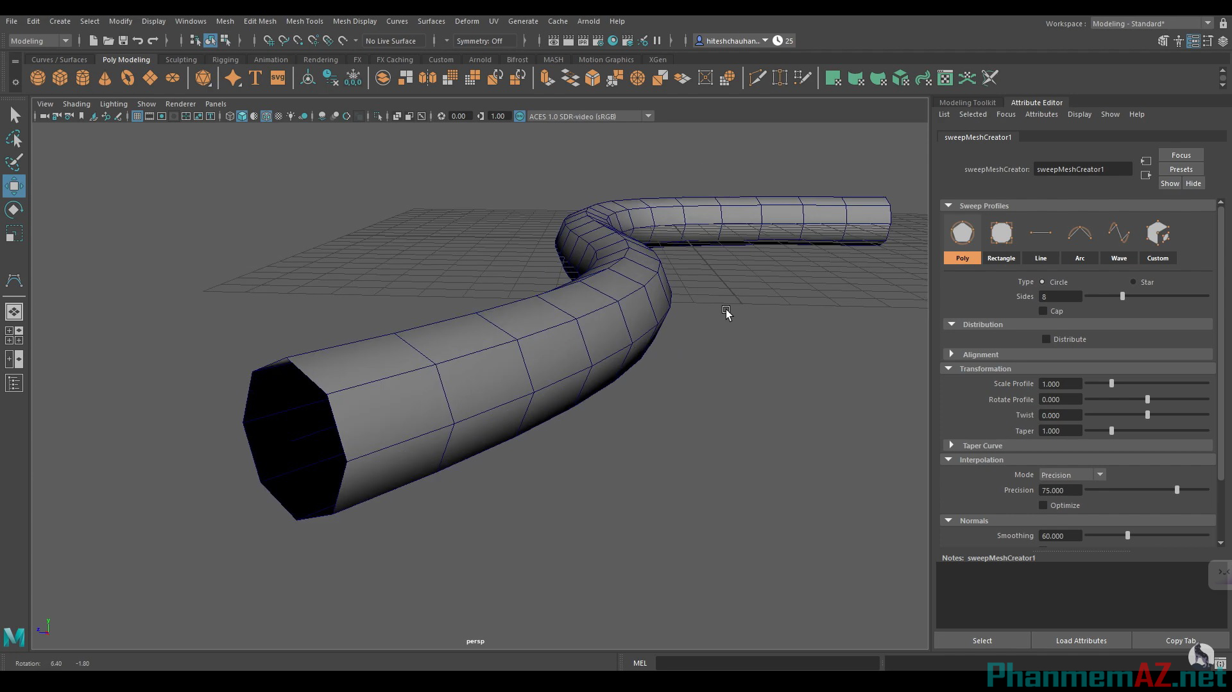Create a polygon sphere from the shelf
1232x692 pixels.
click(37, 78)
